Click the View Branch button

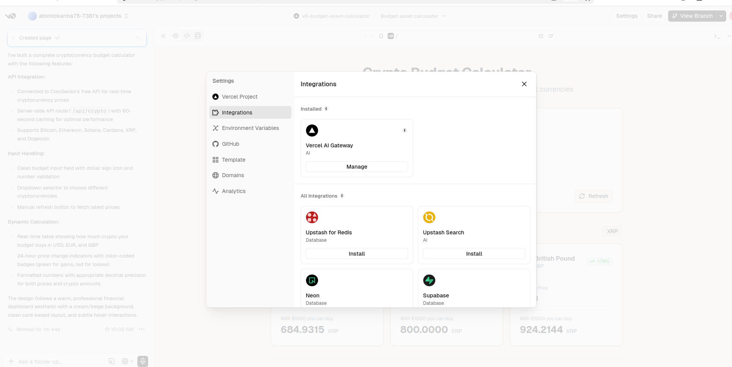[692, 16]
